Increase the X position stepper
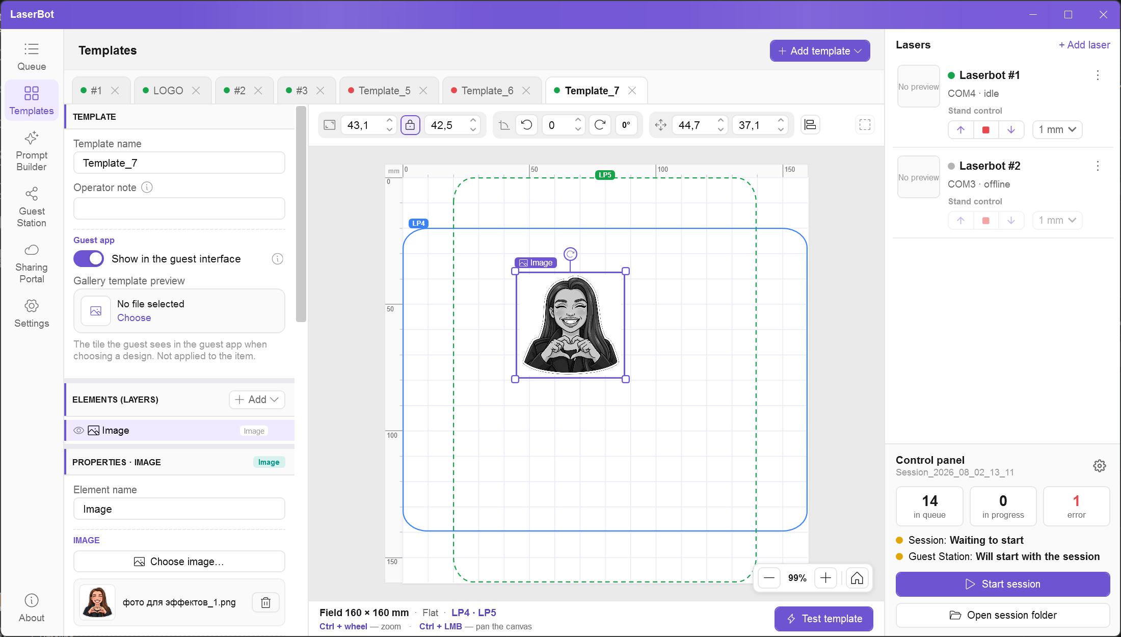 [720, 120]
